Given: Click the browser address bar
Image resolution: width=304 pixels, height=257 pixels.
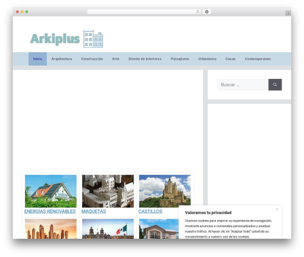Looking at the screenshot, I should click(x=143, y=12).
